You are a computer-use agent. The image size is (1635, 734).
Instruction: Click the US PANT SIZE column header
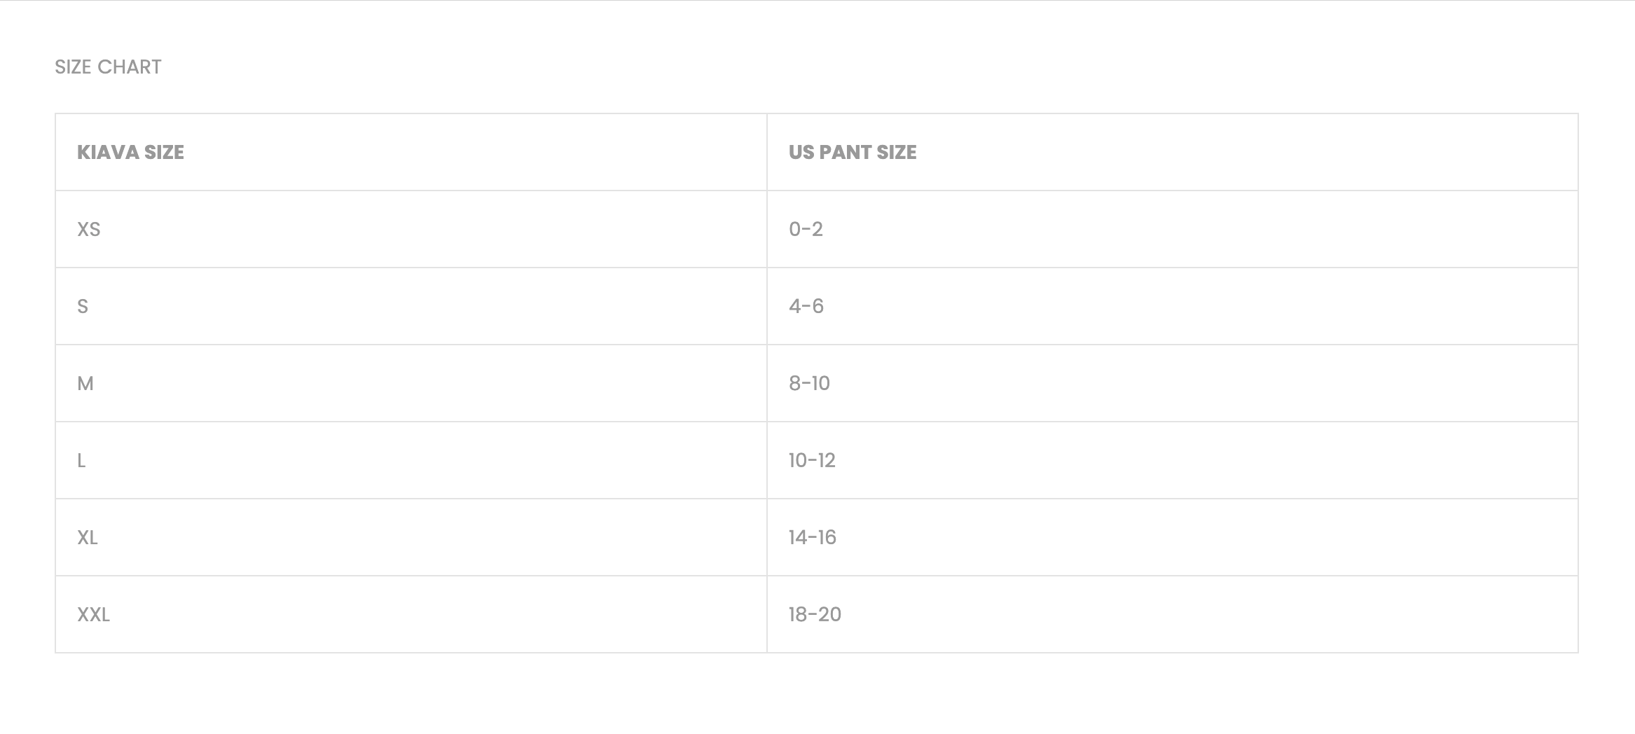(853, 153)
